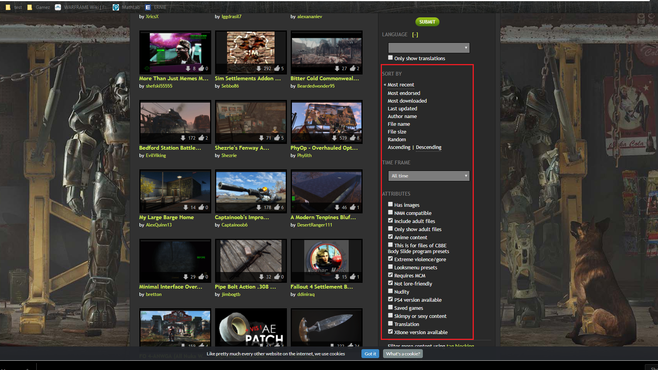The image size is (658, 370).
Task: Open the WARFRAME Wiki bookmark icon
Action: tap(58, 7)
